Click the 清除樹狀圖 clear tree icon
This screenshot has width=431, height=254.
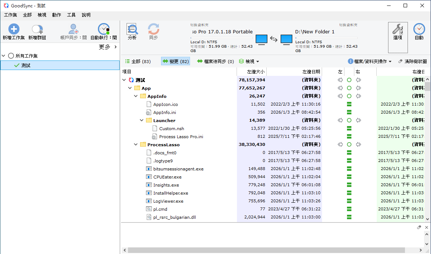401,61
